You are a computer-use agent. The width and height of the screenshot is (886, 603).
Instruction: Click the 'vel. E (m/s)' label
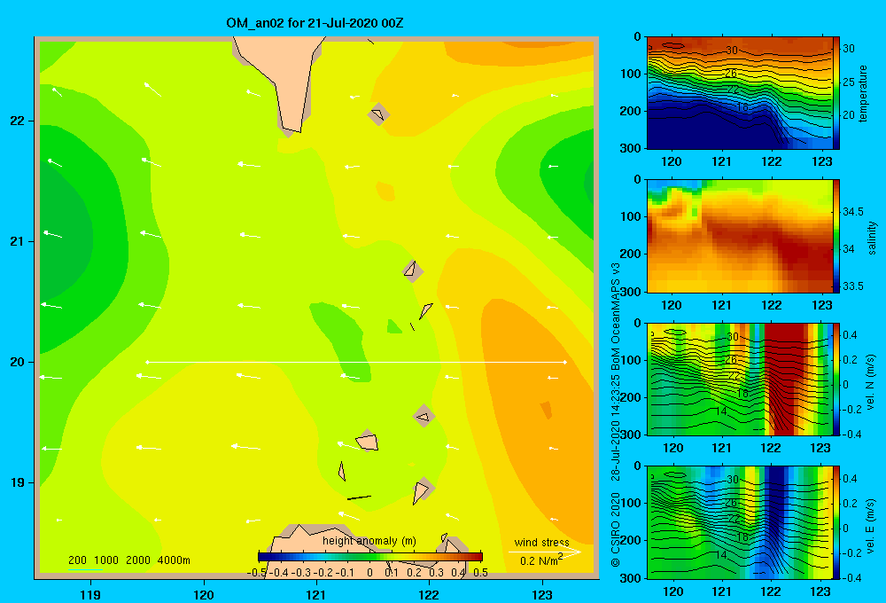coord(870,525)
